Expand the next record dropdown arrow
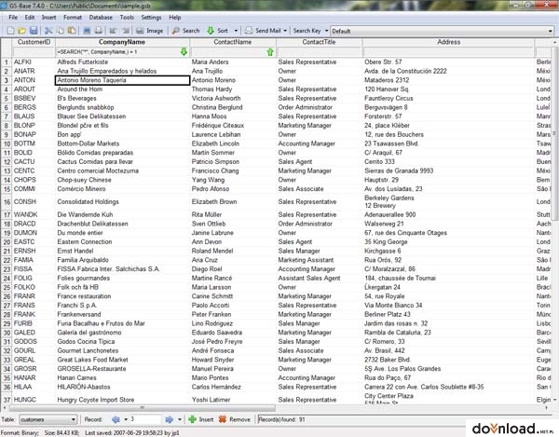The image size is (559, 437). [179, 419]
